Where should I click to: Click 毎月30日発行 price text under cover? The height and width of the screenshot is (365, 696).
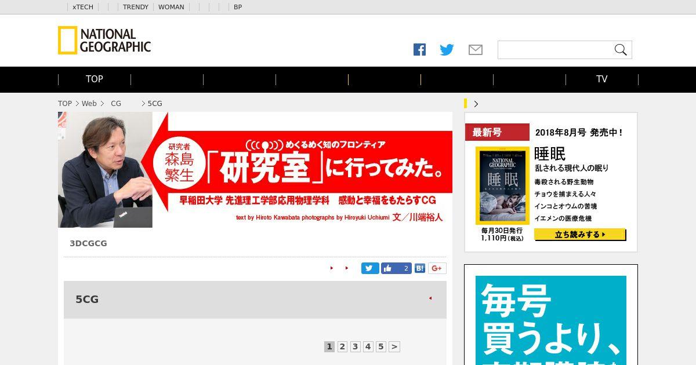coord(502,234)
